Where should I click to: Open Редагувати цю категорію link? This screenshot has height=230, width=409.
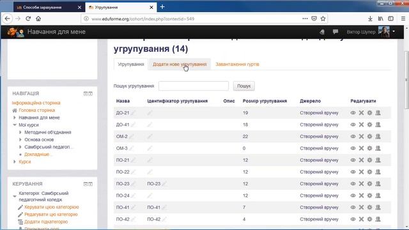tap(51, 215)
